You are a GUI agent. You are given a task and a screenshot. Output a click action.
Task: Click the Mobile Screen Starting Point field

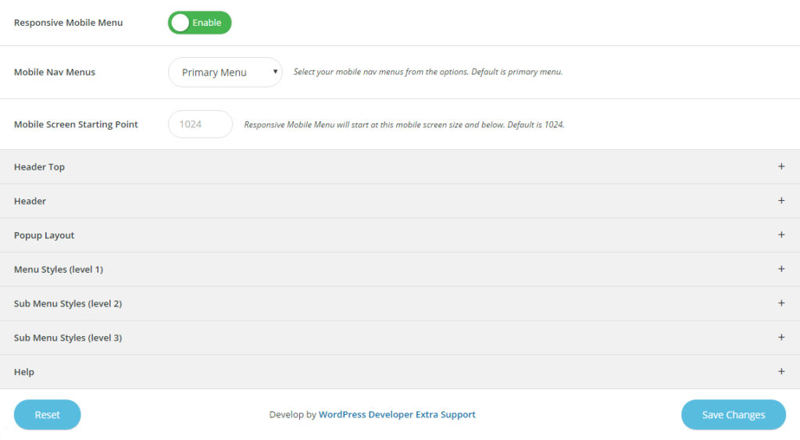point(200,124)
